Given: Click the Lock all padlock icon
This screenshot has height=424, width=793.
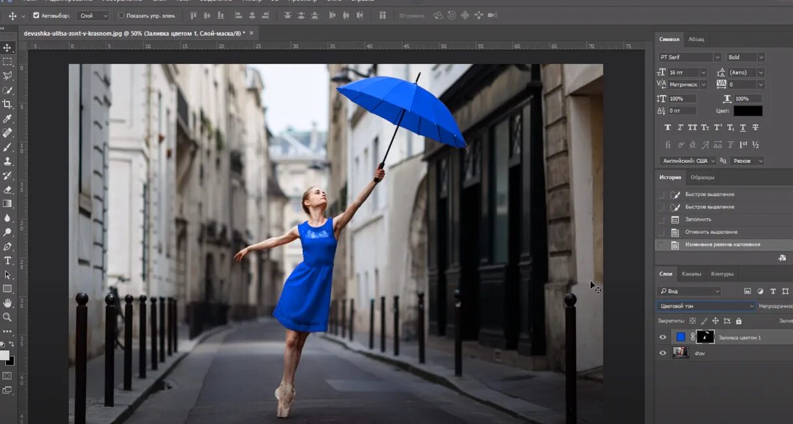Looking at the screenshot, I should pos(739,320).
